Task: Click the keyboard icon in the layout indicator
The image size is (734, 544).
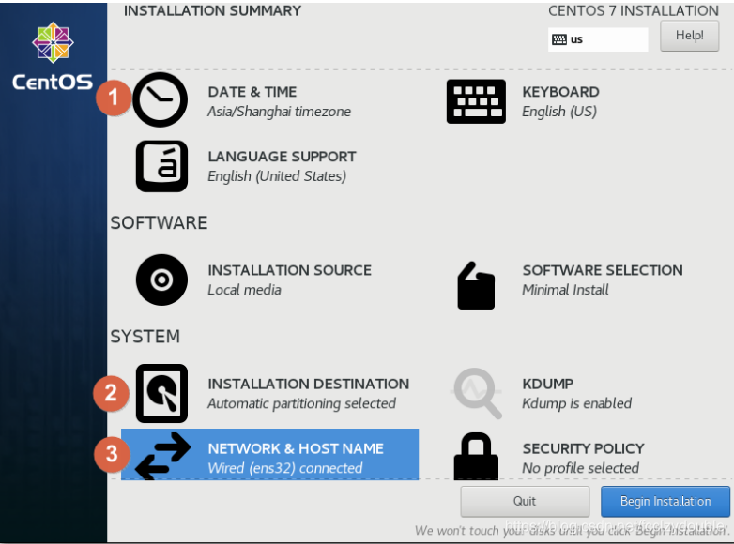Action: click(x=559, y=39)
